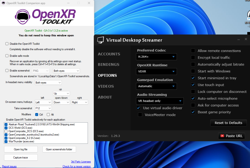Uncheck the Ctrl modifier

(37, 115)
